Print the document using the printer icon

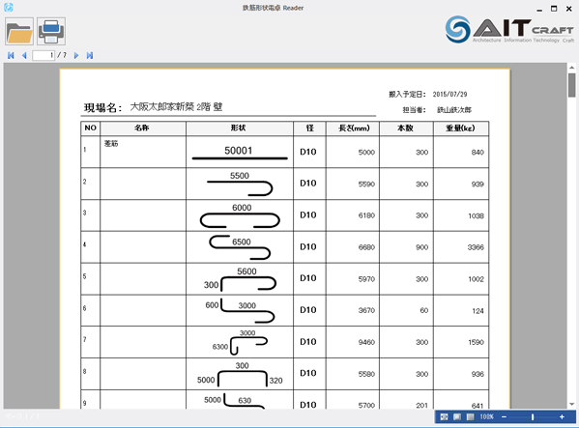tap(51, 31)
